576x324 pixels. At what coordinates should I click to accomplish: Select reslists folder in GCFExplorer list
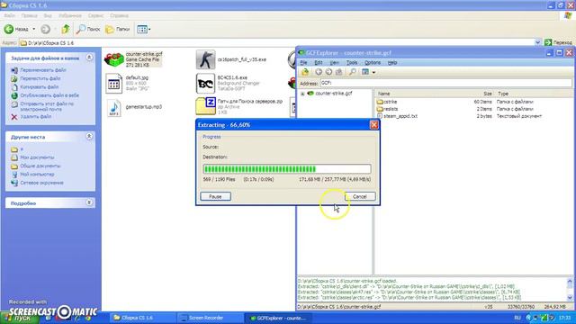391,109
